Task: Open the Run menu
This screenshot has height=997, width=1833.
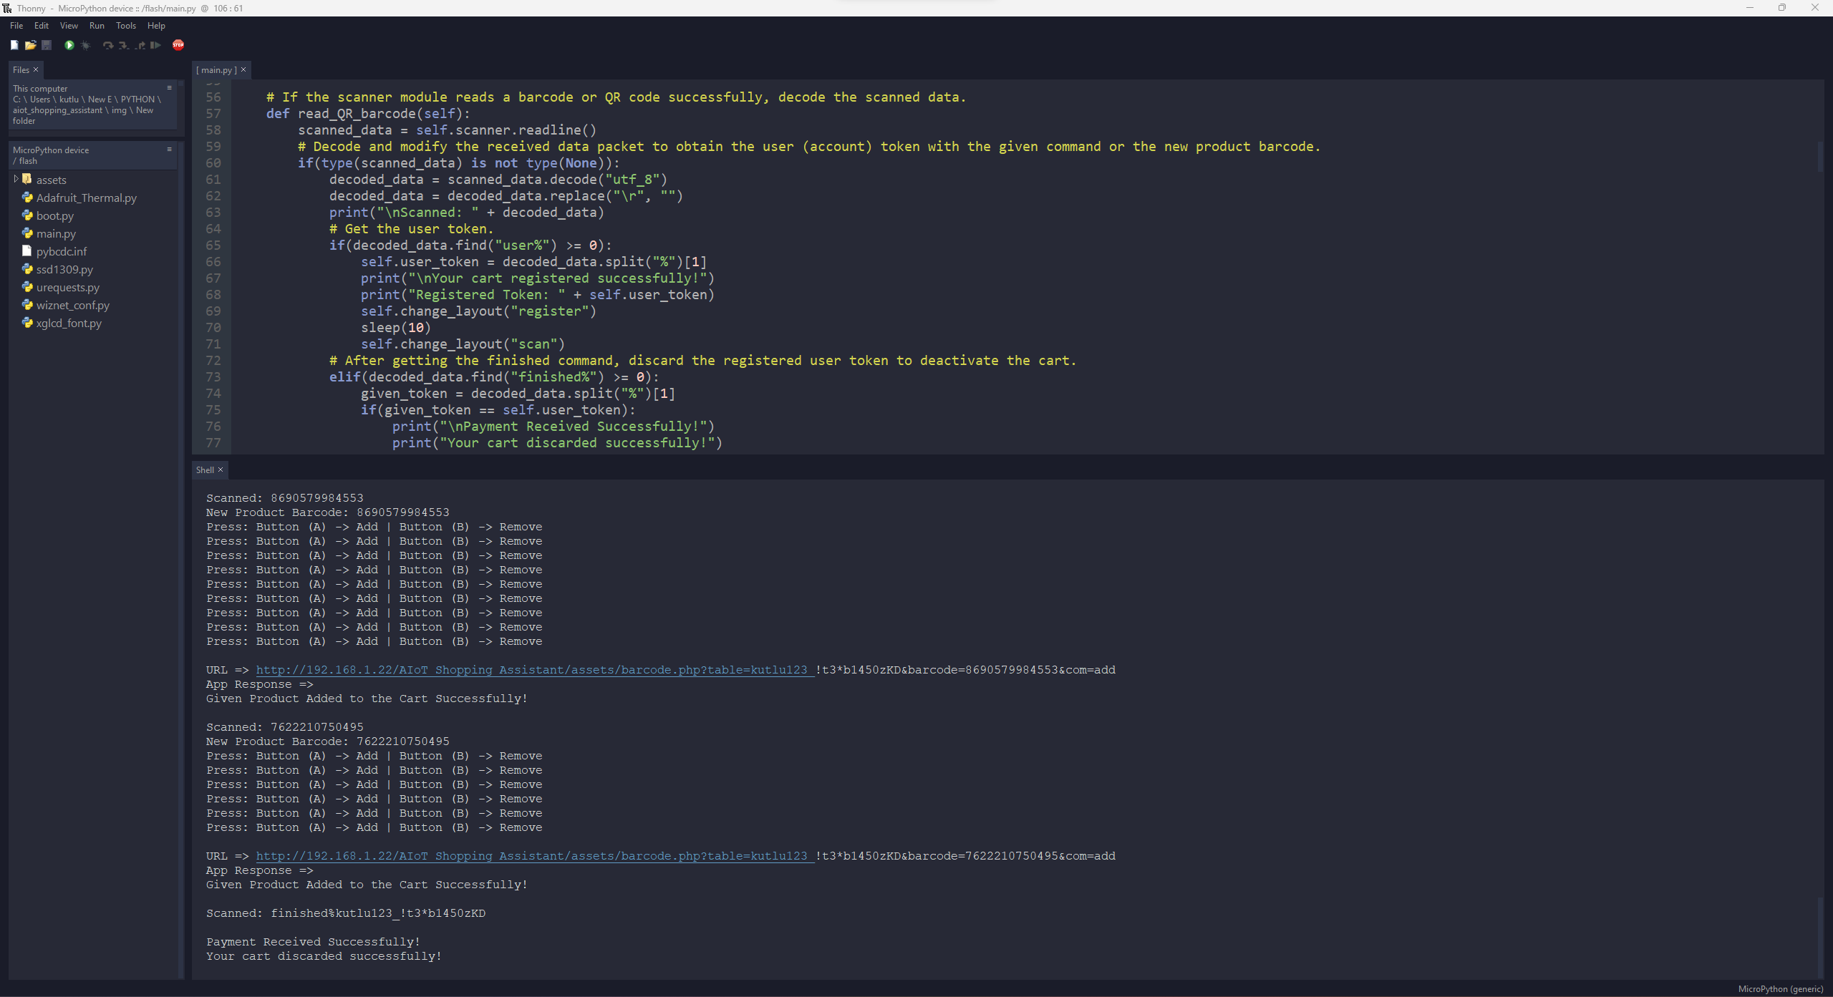Action: click(x=93, y=26)
